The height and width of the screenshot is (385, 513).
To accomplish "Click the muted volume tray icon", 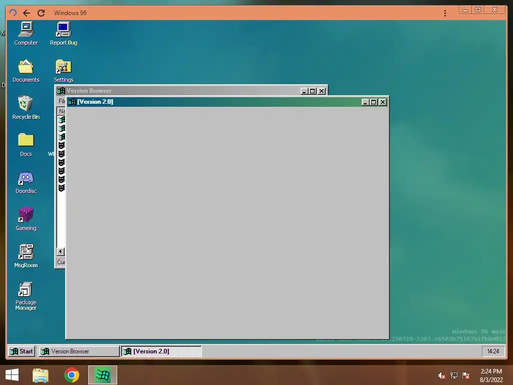I will point(442,375).
